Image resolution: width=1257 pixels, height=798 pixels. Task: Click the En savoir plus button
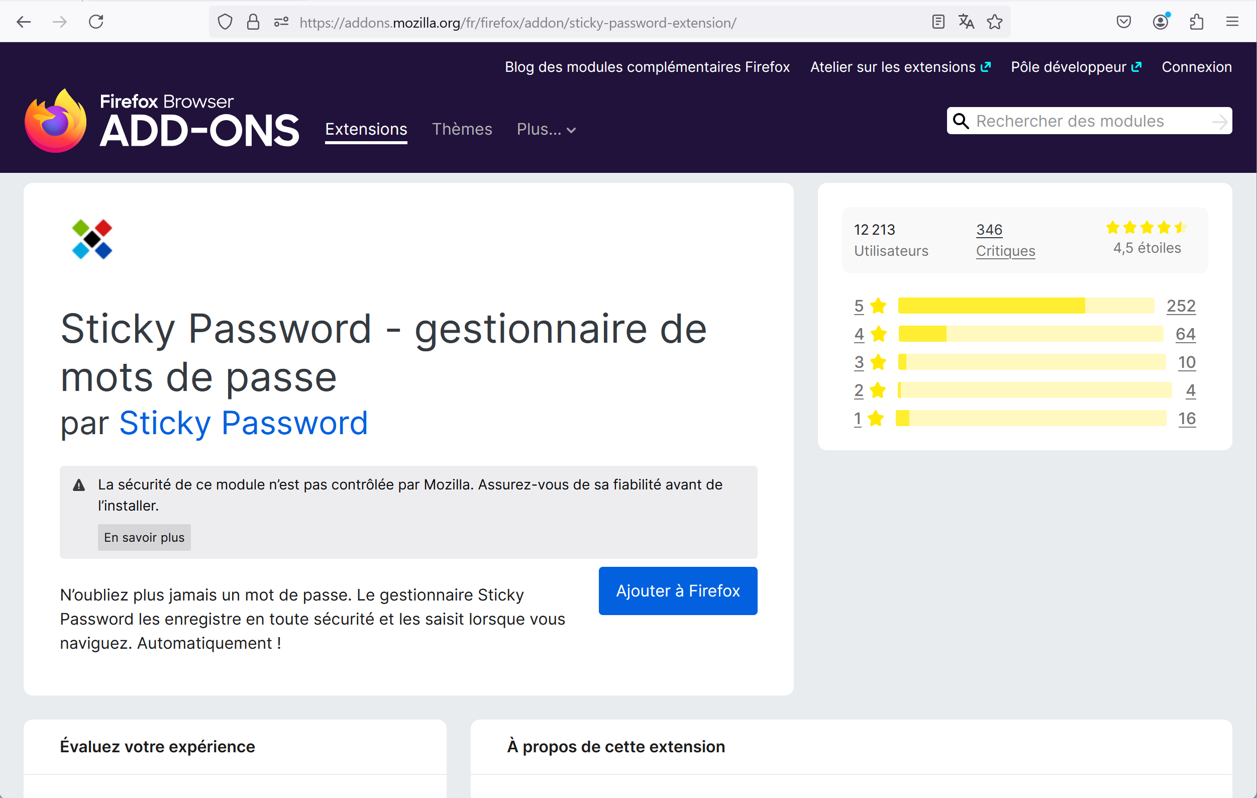click(144, 537)
